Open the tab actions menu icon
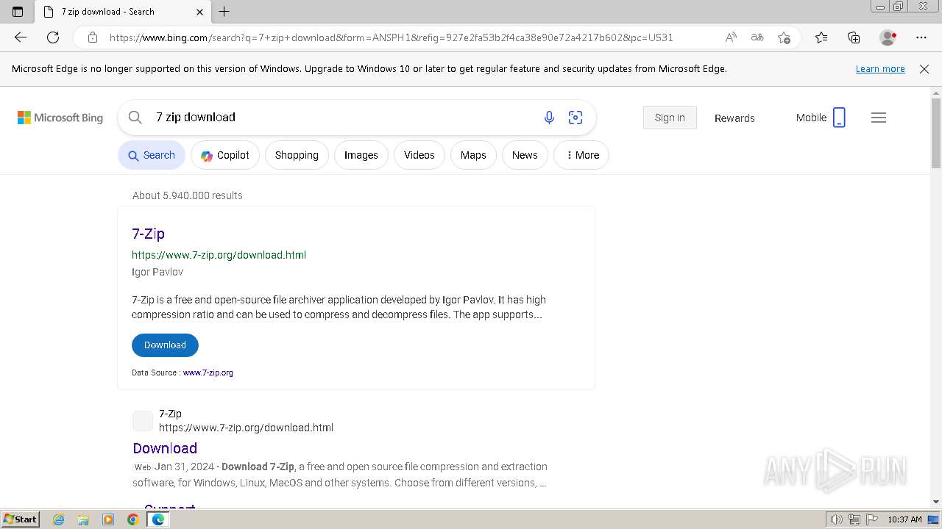This screenshot has width=942, height=529. coord(18,12)
